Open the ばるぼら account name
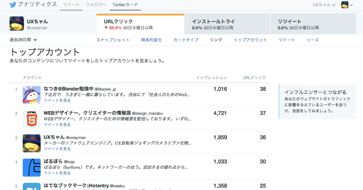Screen dimensions: 363x190 coord(53,161)
